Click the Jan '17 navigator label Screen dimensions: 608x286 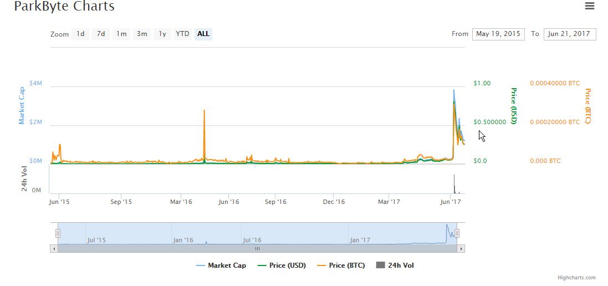pyautogui.click(x=360, y=240)
